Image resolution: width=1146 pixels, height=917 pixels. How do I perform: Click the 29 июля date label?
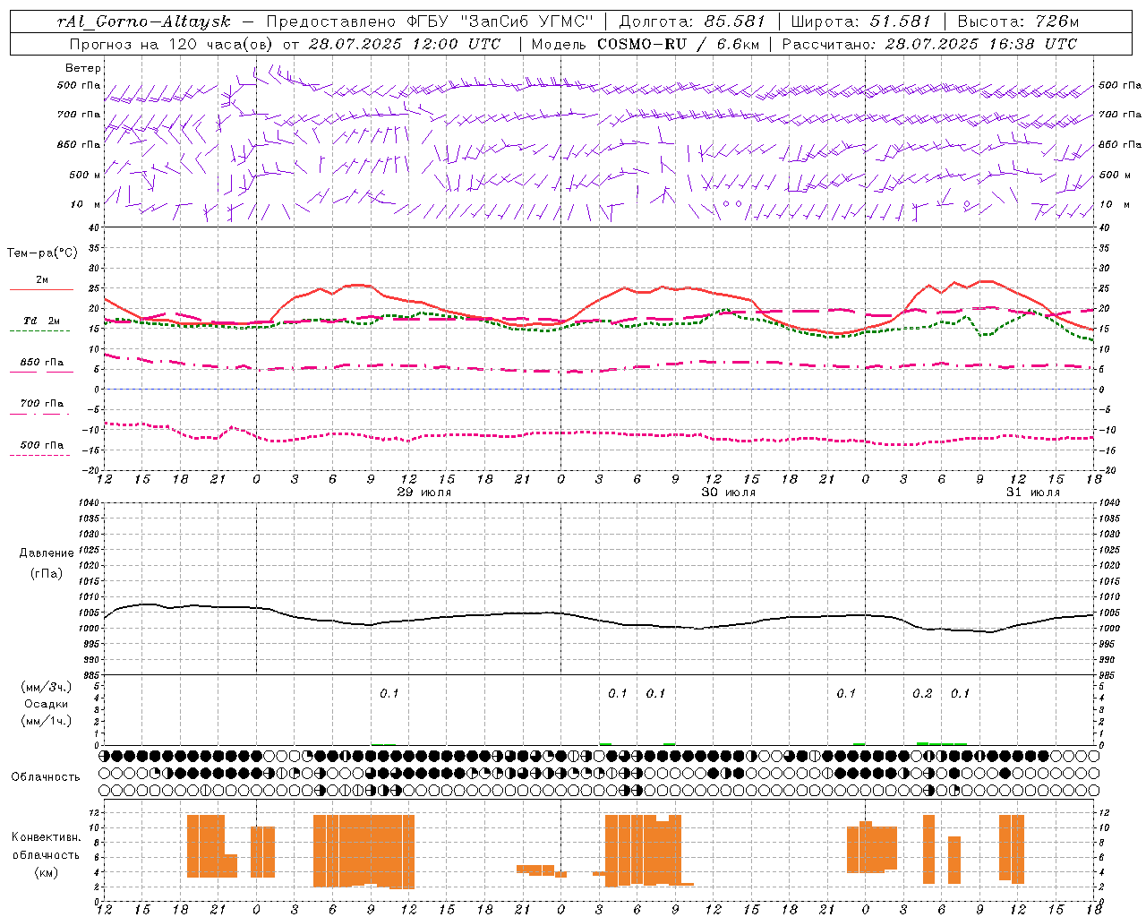424,493
